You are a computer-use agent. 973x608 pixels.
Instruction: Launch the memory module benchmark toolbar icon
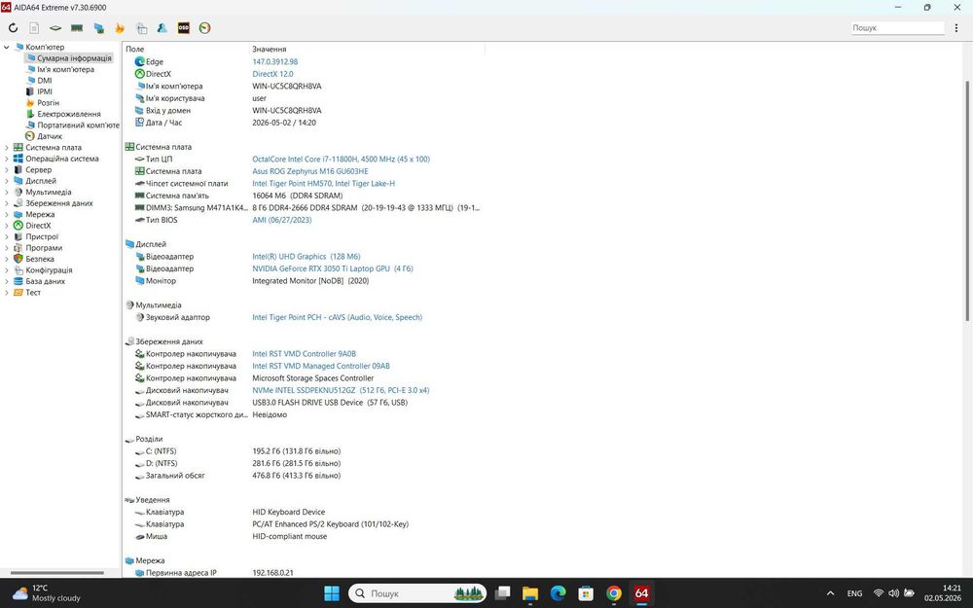77,28
